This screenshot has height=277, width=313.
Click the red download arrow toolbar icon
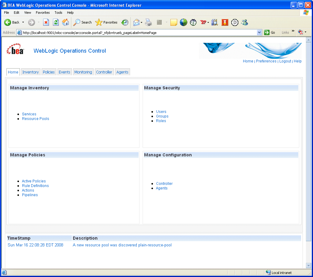pos(225,22)
